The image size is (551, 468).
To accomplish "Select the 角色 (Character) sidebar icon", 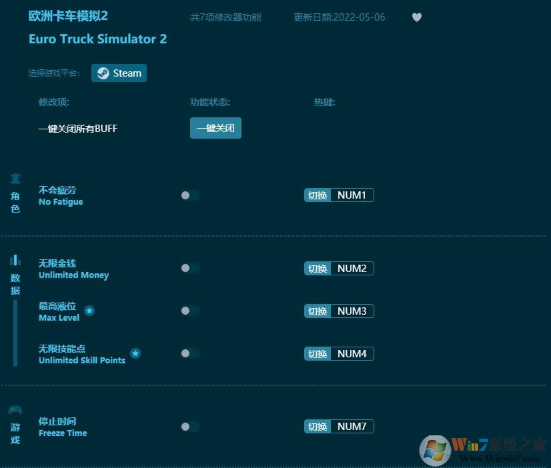I will 15,186.
